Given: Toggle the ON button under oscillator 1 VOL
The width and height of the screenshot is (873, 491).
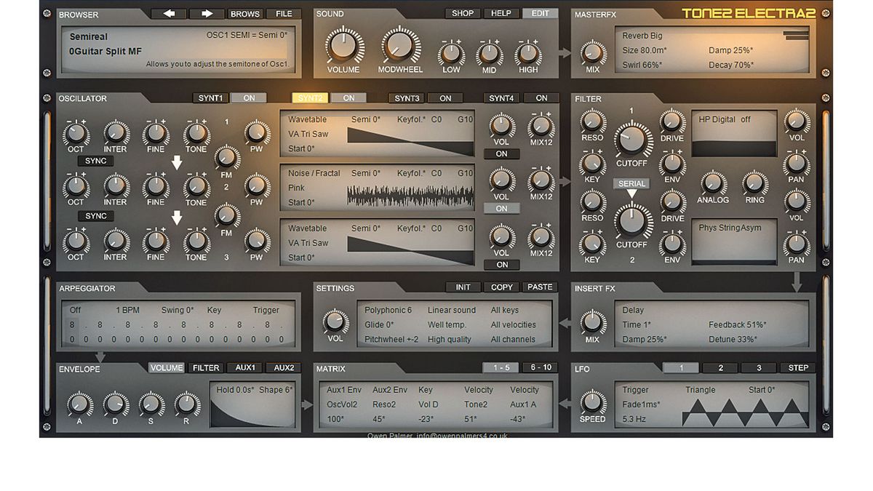Looking at the screenshot, I should click(x=501, y=154).
